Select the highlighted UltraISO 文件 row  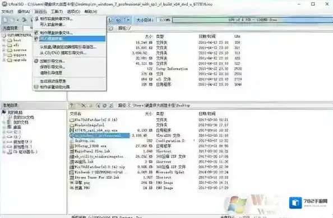pos(149,136)
